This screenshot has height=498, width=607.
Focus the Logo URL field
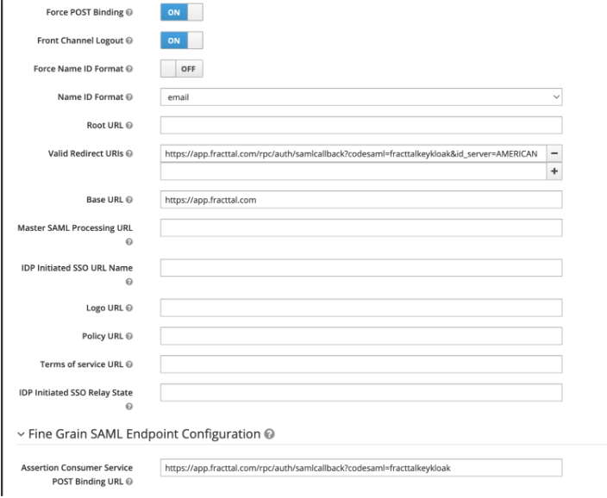point(361,308)
